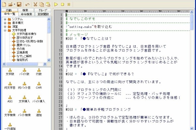The image size is (196, 130).
Task: Select the 変数関数 tab
Action: (x=43, y=14)
